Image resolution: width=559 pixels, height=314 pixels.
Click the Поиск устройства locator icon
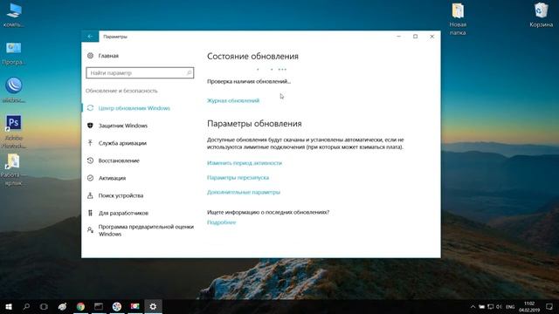[90, 195]
